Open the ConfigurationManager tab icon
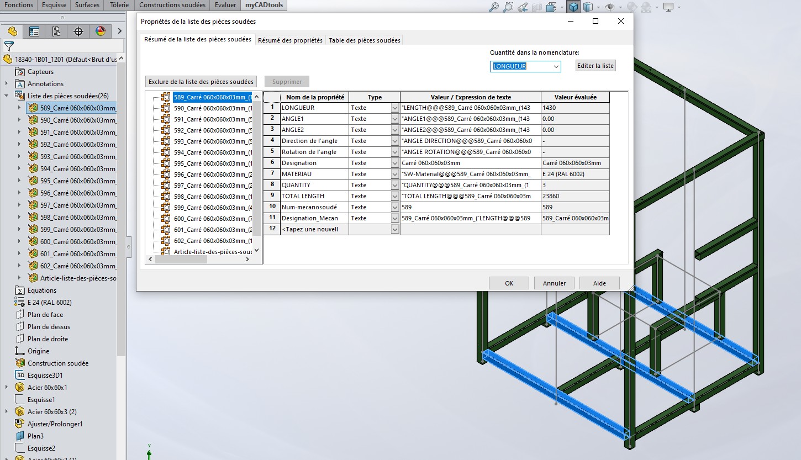Screen dimensions: 801x460 point(56,31)
